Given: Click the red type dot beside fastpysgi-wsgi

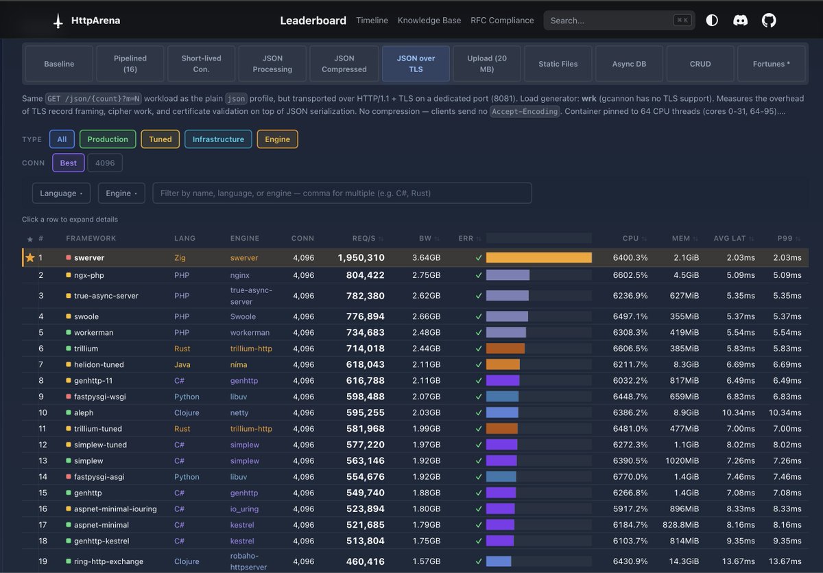Looking at the screenshot, I should [x=69, y=397].
